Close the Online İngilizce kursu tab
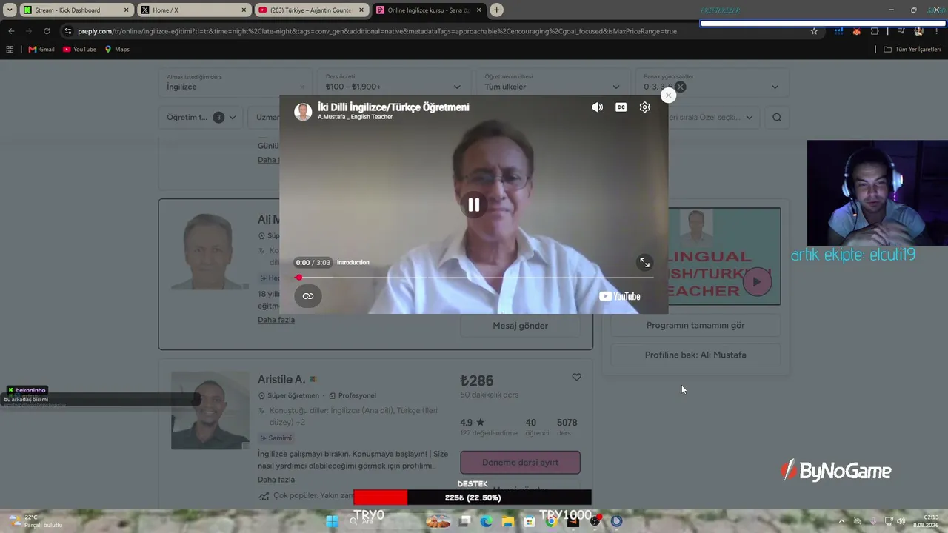Image resolution: width=948 pixels, height=533 pixels. [x=479, y=10]
